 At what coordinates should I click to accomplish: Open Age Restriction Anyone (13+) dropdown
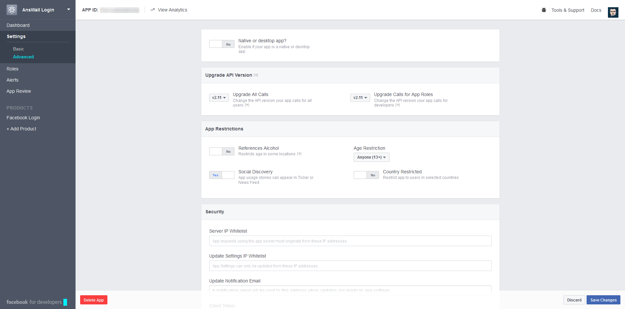371,157
